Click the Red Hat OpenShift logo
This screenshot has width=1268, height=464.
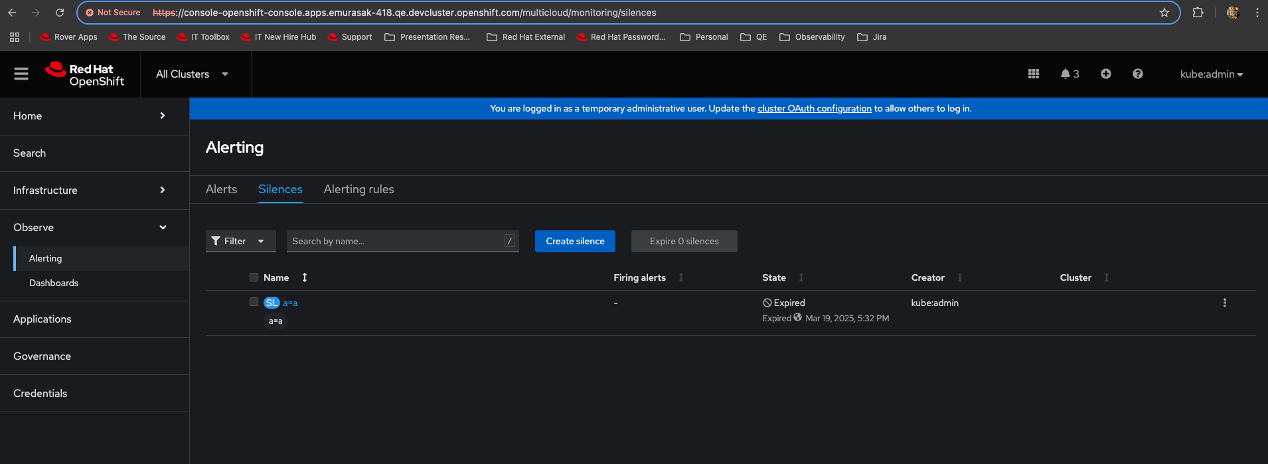[x=85, y=74]
